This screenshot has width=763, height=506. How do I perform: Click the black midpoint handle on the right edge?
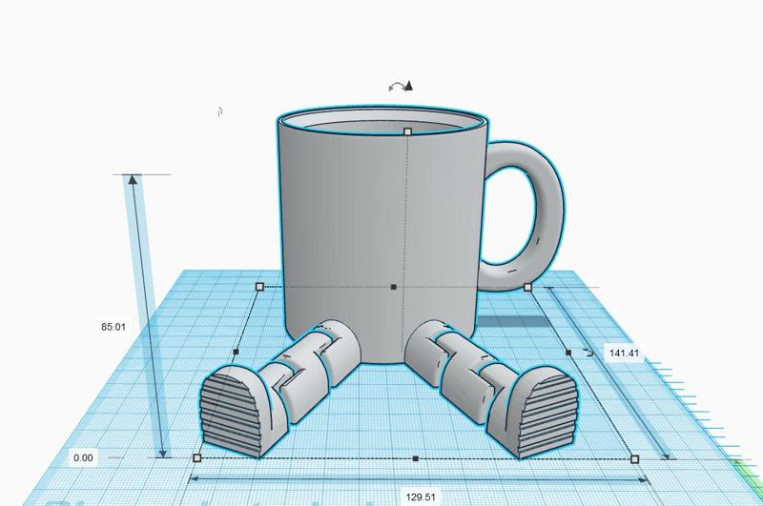pos(568,353)
